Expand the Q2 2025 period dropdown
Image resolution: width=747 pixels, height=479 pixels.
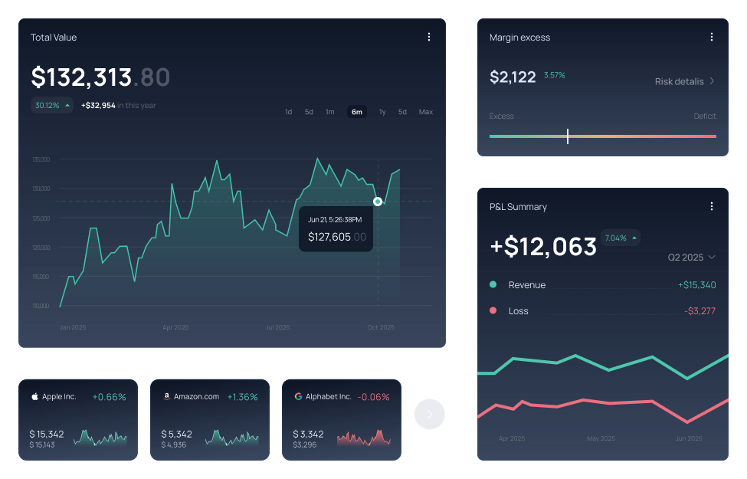(x=690, y=258)
